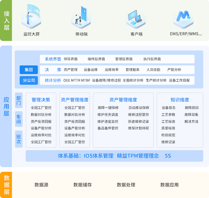Click 工艺参数 in 知识维度
The height and width of the screenshot is (198, 209).
(168, 114)
